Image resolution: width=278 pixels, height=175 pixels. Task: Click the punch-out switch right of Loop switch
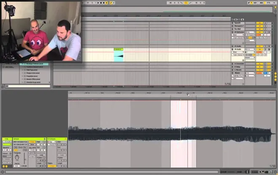(x=190, y=3)
